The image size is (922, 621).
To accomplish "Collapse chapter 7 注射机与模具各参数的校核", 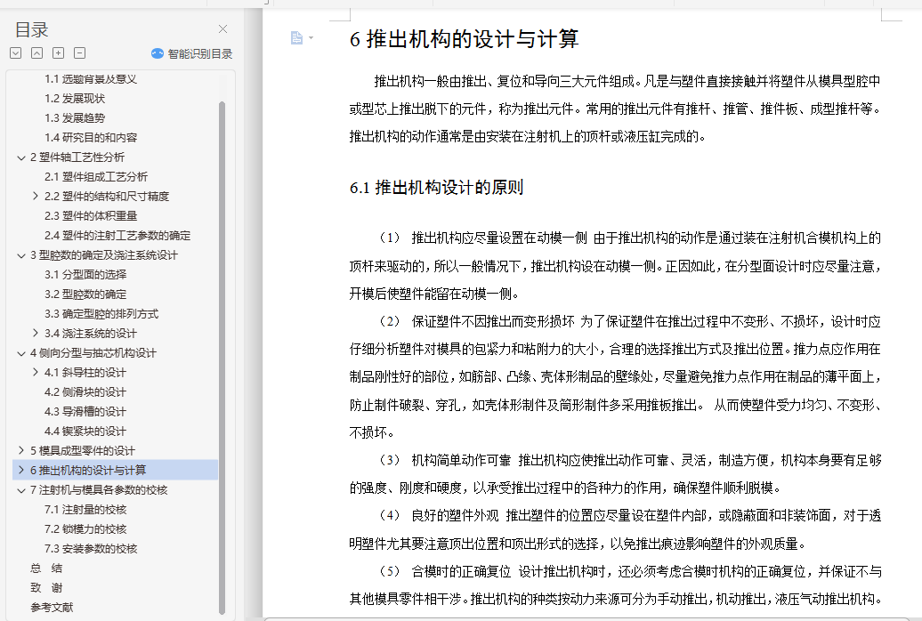I will coord(21,490).
